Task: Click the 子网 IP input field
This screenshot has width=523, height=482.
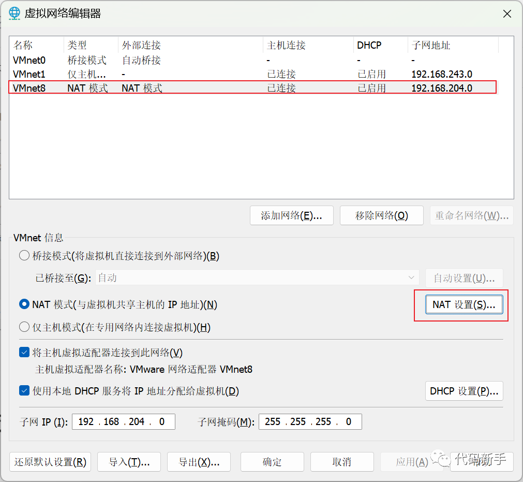Action: pyautogui.click(x=124, y=421)
